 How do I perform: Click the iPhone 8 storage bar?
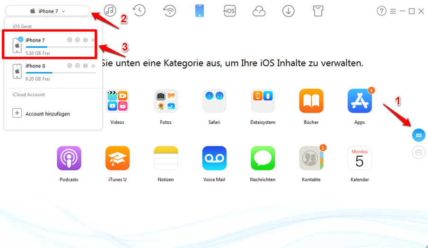click(61, 73)
